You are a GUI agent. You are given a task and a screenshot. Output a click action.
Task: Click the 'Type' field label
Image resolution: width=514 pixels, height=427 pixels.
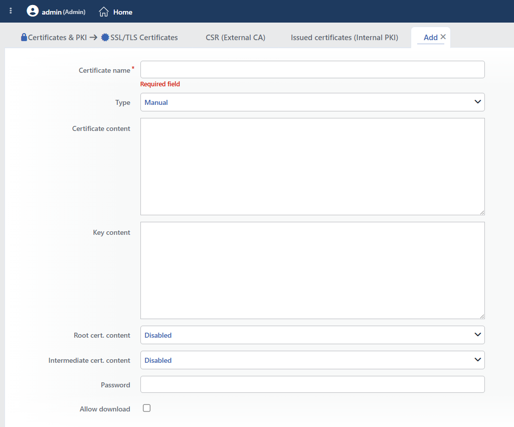pyautogui.click(x=122, y=103)
